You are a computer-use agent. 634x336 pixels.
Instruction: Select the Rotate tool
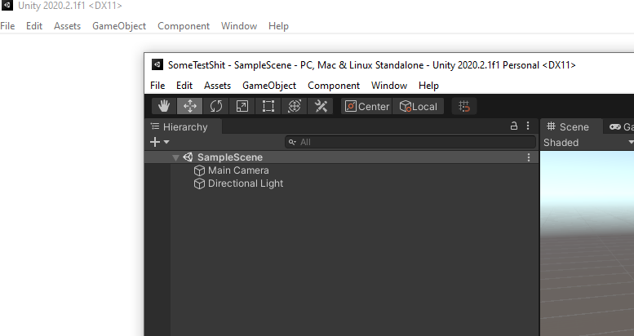click(216, 106)
